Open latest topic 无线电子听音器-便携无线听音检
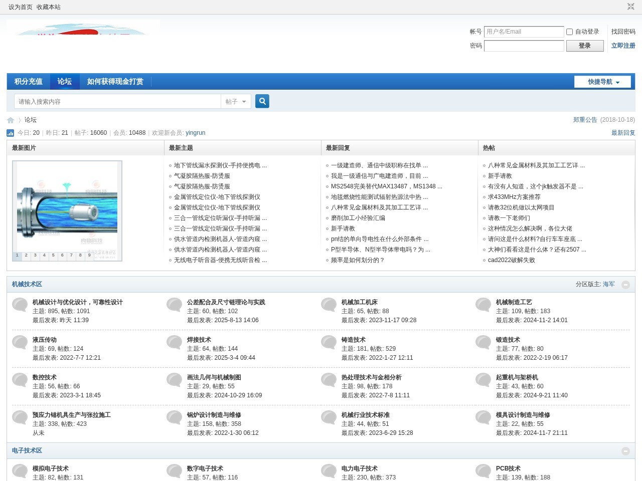Screen dimensions: 642x481 220,260
